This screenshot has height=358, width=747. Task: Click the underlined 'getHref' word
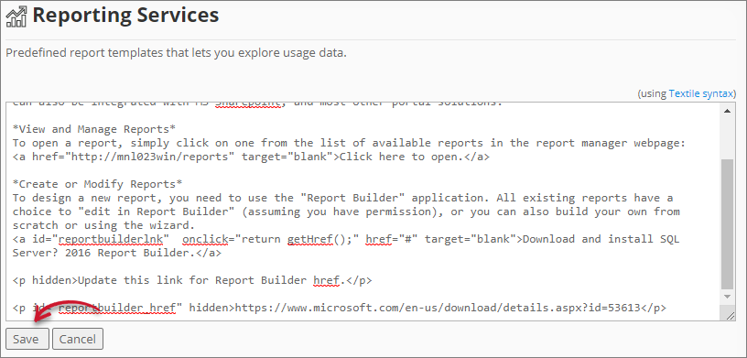309,239
